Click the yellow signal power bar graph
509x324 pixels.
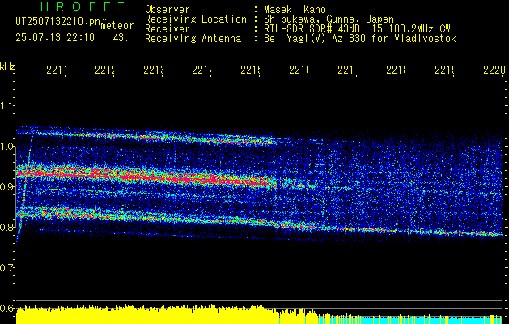(146, 315)
